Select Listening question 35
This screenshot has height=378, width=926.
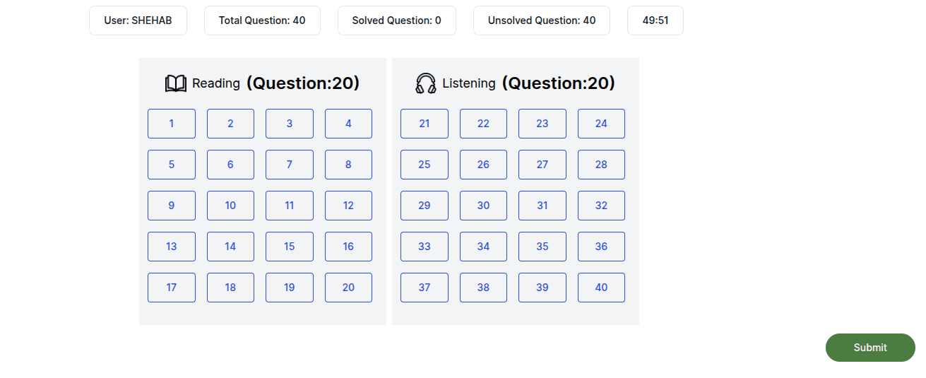tap(542, 247)
